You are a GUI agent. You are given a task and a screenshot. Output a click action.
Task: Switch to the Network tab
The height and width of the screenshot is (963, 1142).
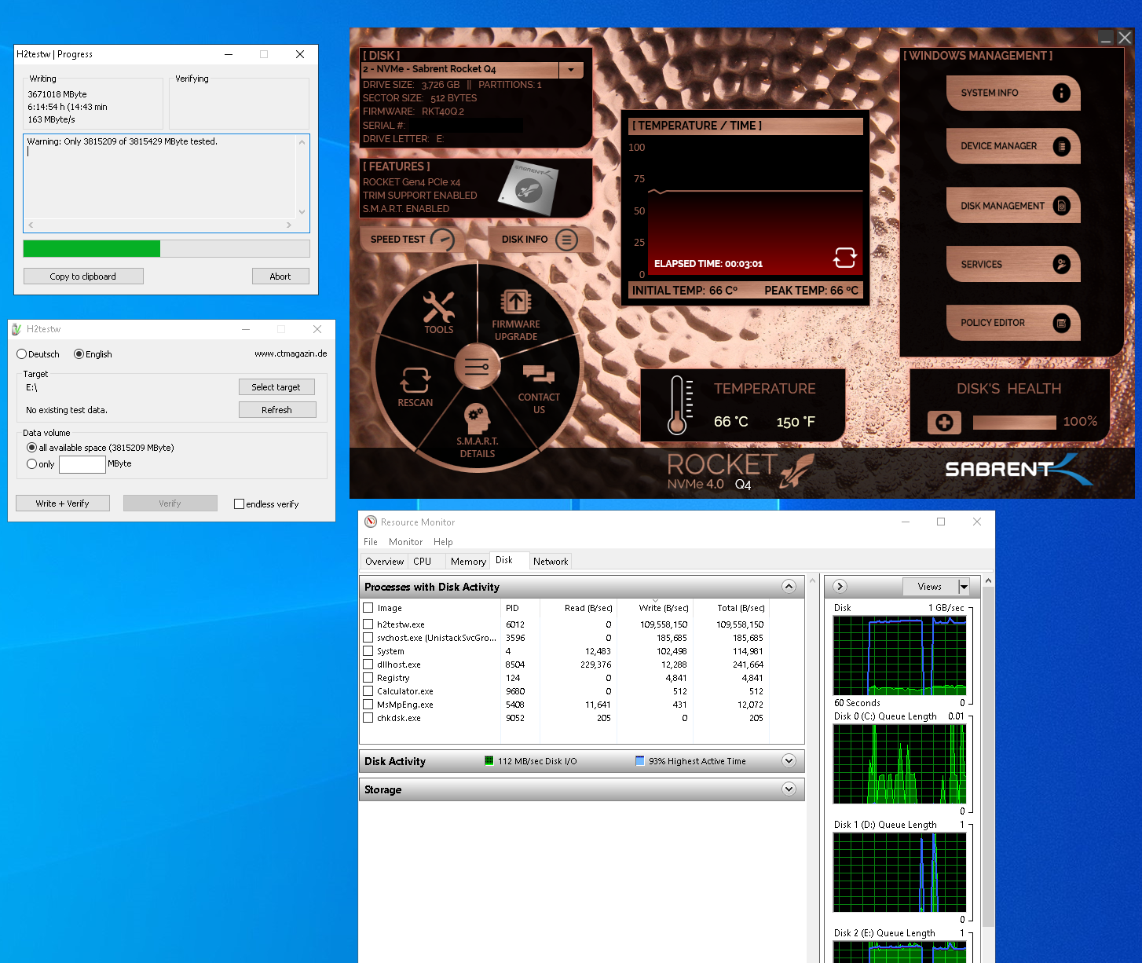click(x=551, y=562)
